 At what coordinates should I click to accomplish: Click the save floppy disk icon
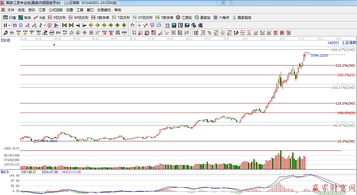tap(187, 25)
